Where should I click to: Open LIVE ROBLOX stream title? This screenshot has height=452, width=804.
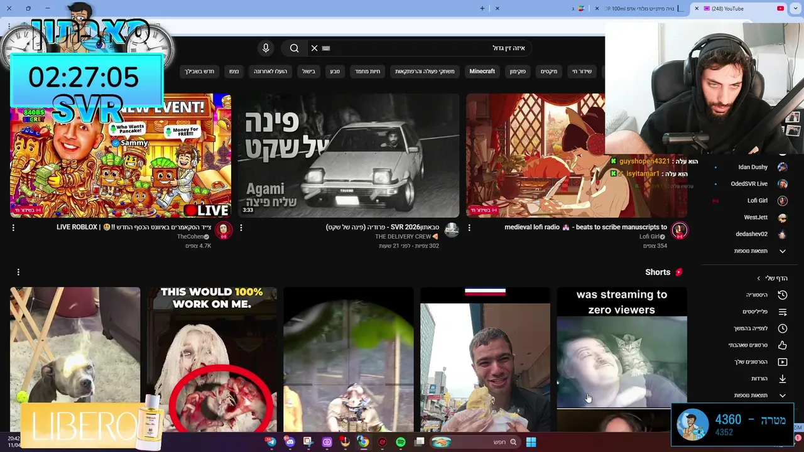pos(134,227)
